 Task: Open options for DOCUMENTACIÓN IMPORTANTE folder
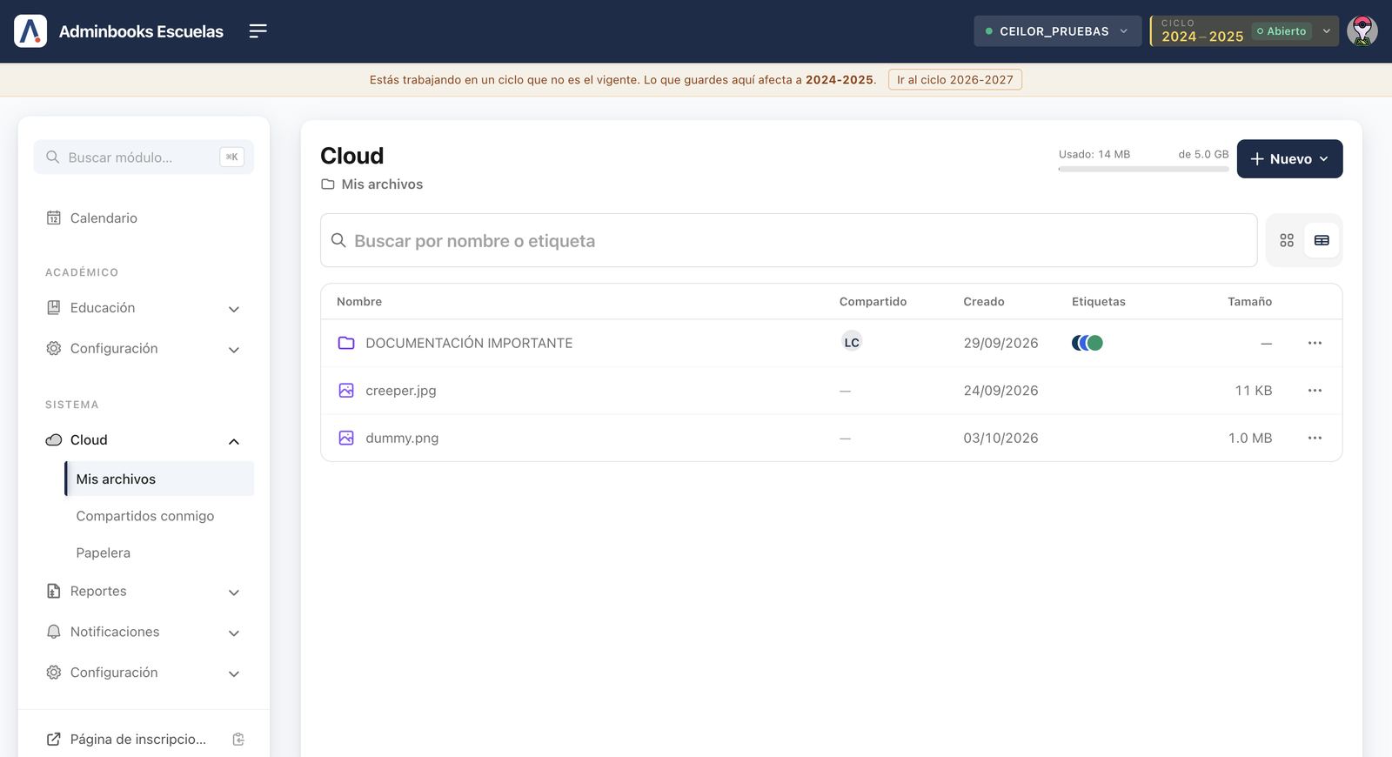click(1315, 343)
